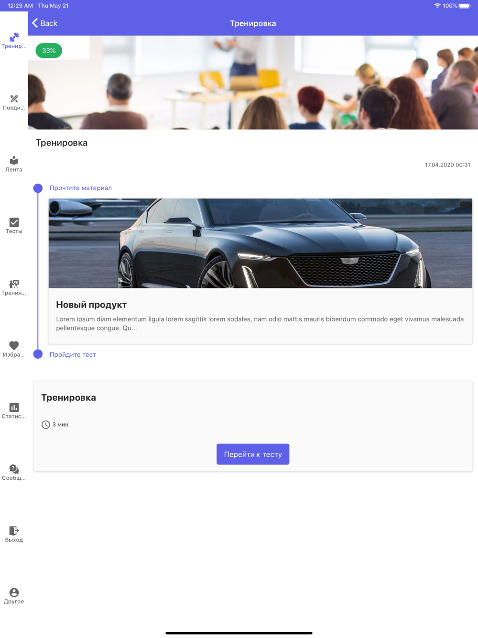The width and height of the screenshot is (478, 638).
Task: Check the Wi-Fi status icon
Action: click(437, 6)
